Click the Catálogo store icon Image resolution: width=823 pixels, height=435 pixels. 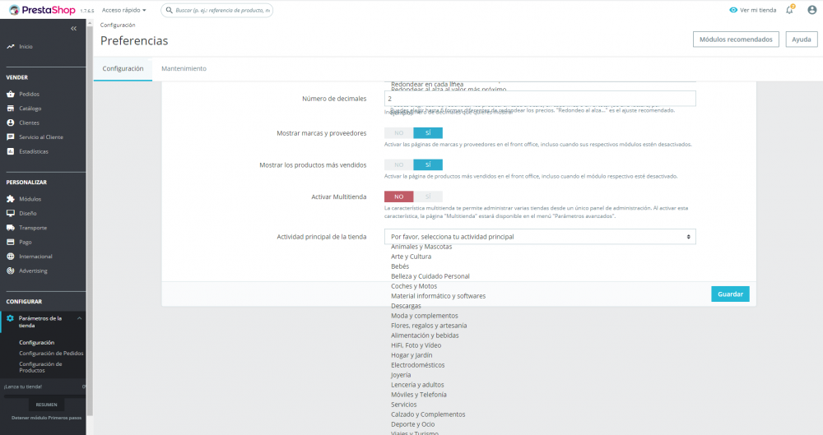tap(11, 108)
